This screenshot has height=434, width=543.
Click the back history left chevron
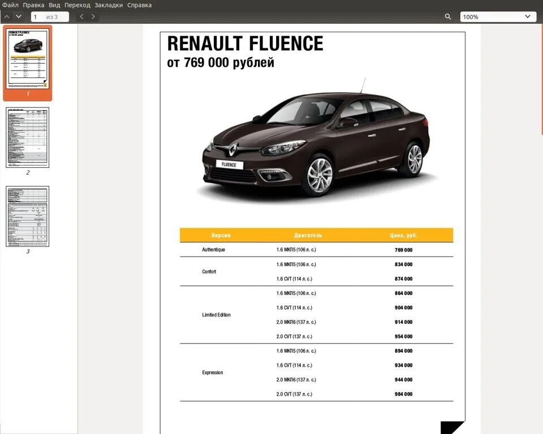(81, 16)
